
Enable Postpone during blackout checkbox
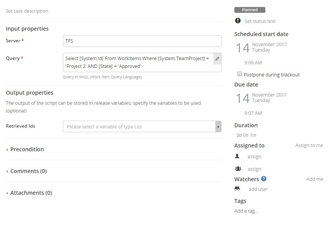pos(240,74)
